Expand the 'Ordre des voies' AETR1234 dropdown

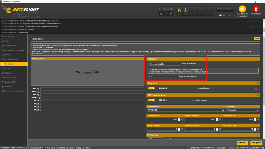(182, 110)
